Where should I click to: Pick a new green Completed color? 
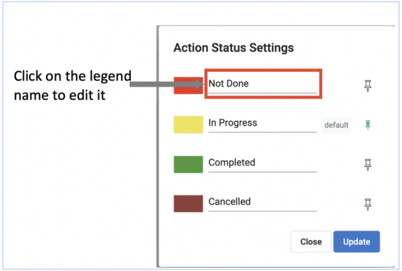tap(188, 164)
